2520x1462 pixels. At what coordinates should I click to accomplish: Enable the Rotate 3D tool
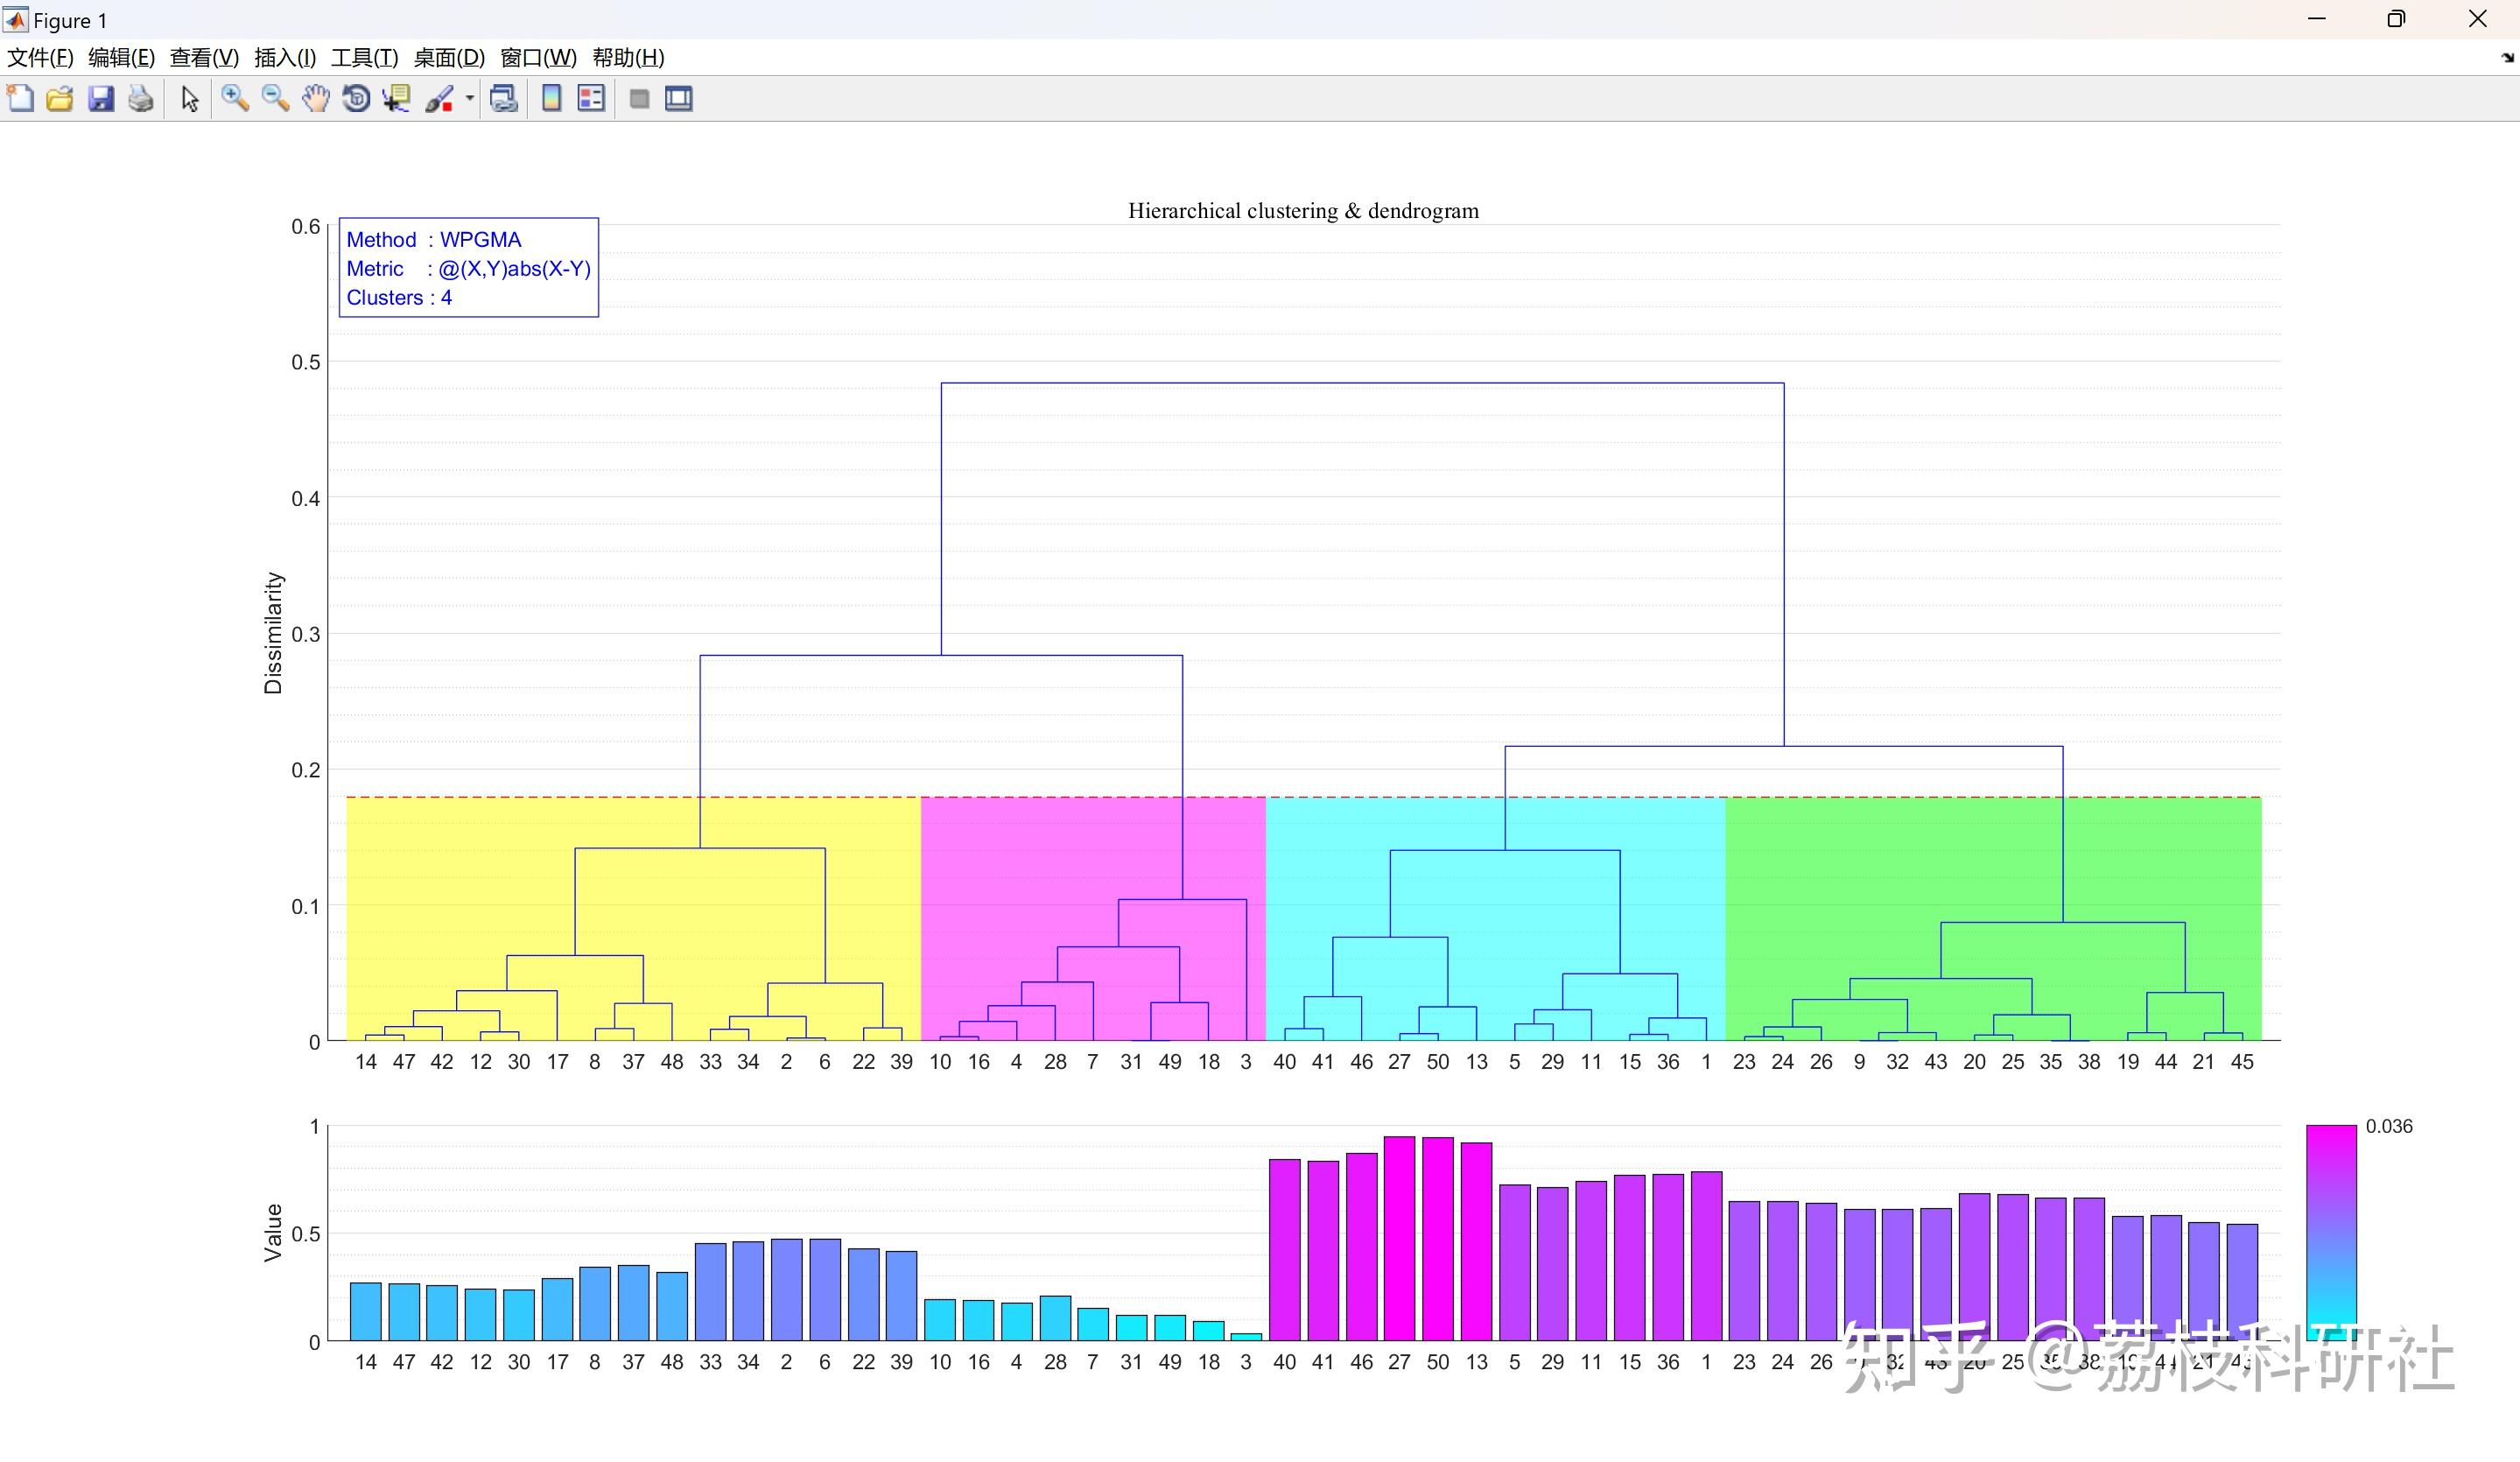tap(356, 99)
